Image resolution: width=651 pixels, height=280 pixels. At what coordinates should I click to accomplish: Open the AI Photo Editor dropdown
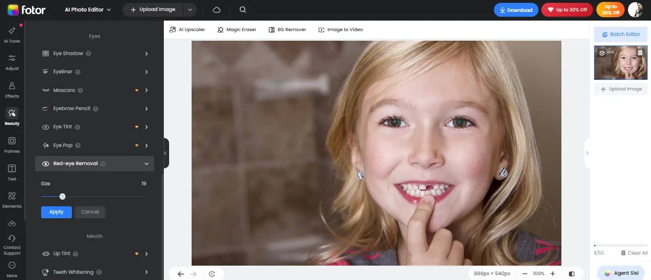[x=88, y=10]
